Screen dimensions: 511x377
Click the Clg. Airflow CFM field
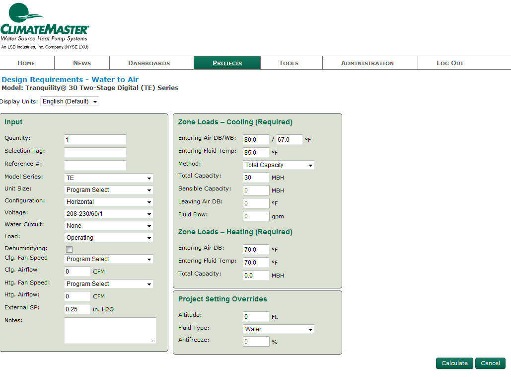(x=77, y=271)
